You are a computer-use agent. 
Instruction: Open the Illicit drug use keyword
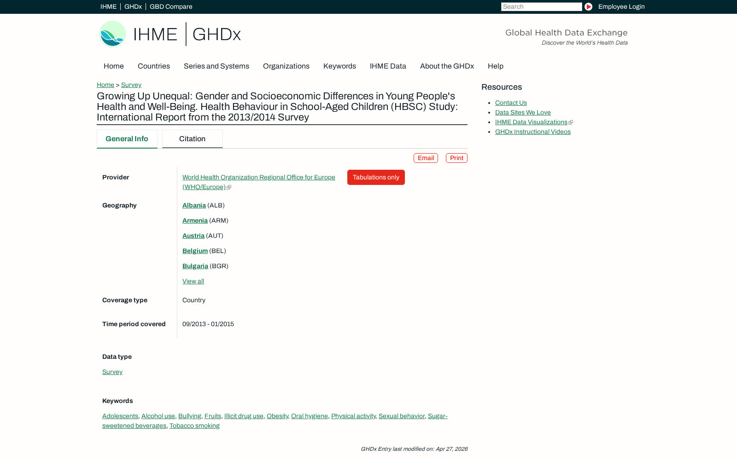click(244, 416)
